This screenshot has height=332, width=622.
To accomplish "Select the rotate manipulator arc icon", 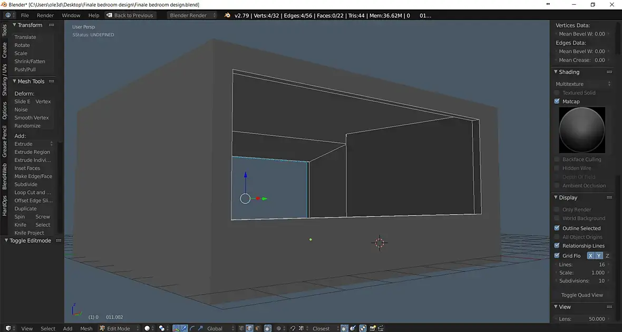I will pos(192,328).
